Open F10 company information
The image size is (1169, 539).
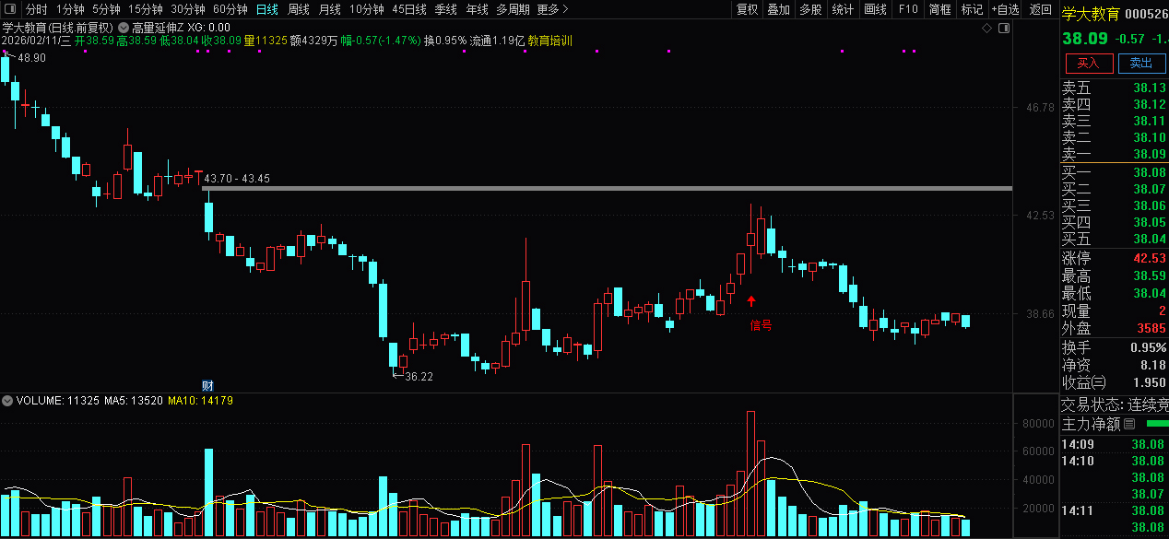908,9
